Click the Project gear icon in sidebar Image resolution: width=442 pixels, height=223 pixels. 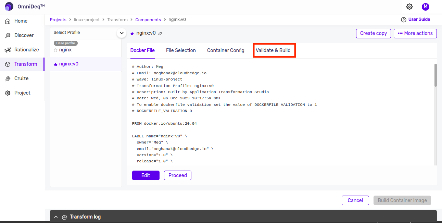8,93
